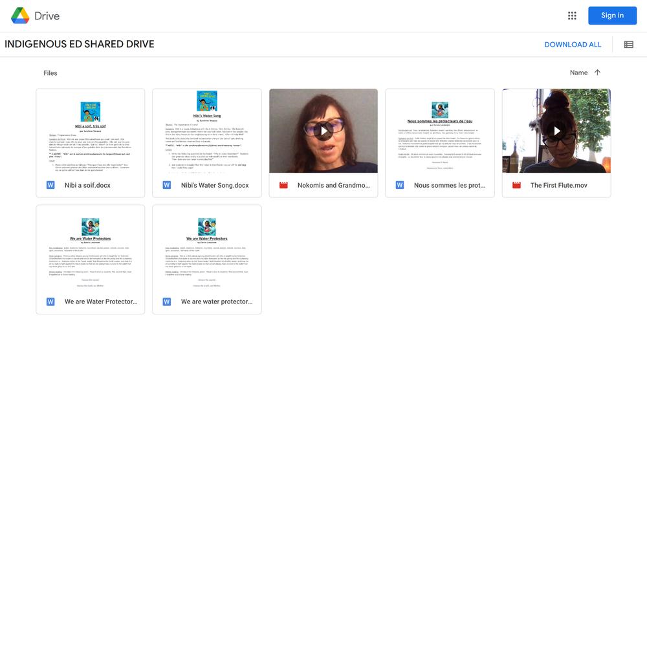Open the Google apps grid menu

click(572, 16)
